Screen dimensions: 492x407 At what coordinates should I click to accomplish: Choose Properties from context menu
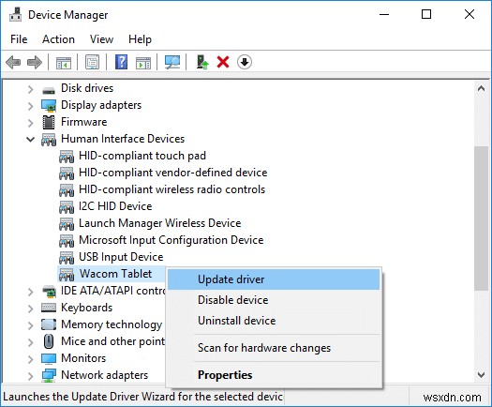click(274, 375)
